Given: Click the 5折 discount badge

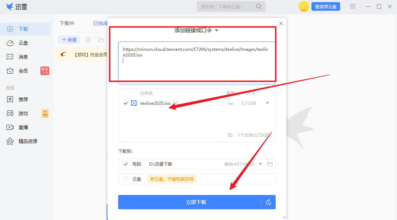Looking at the screenshot, I should pos(45,71).
